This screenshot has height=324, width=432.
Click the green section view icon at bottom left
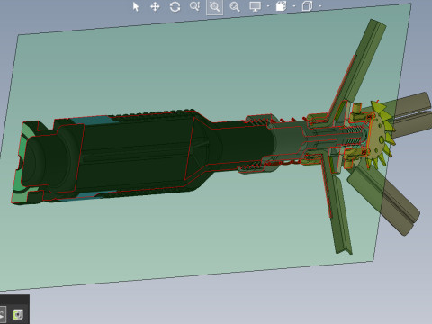pyautogui.click(x=18, y=314)
